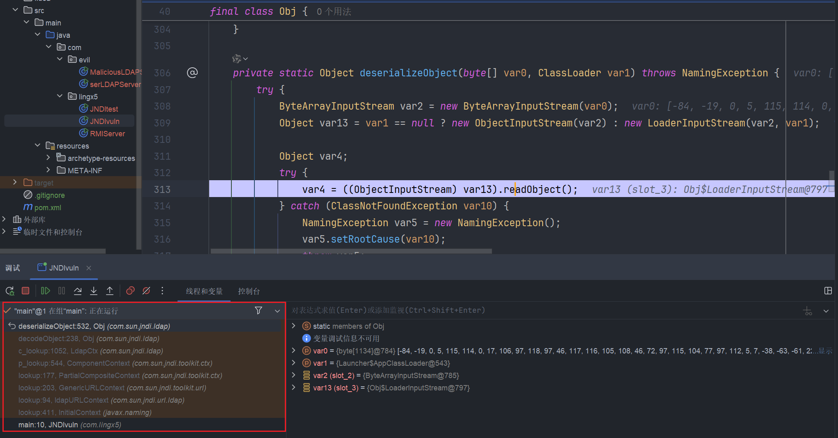
Task: Pause program execution
Action: coord(62,291)
